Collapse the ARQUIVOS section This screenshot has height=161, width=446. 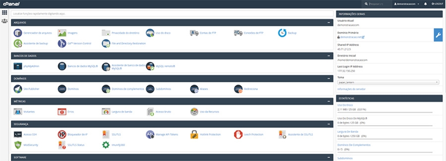329,23
